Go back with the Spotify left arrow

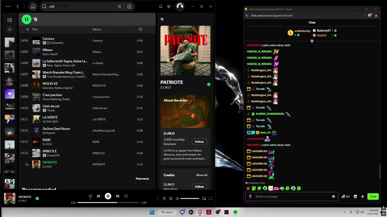pos(18,6)
